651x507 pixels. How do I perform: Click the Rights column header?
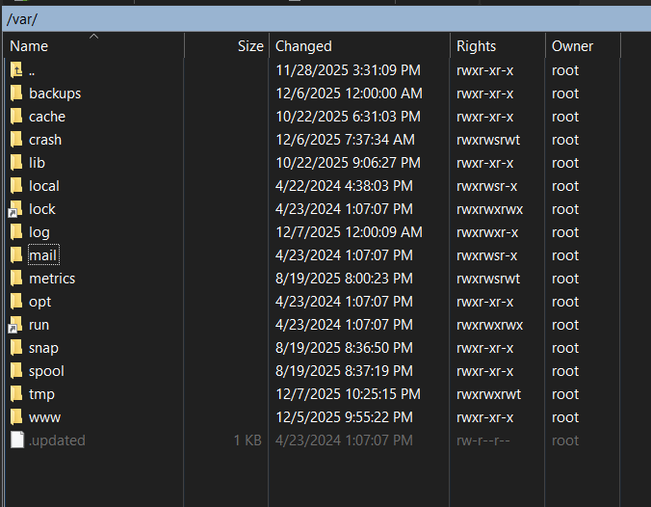[x=476, y=46]
